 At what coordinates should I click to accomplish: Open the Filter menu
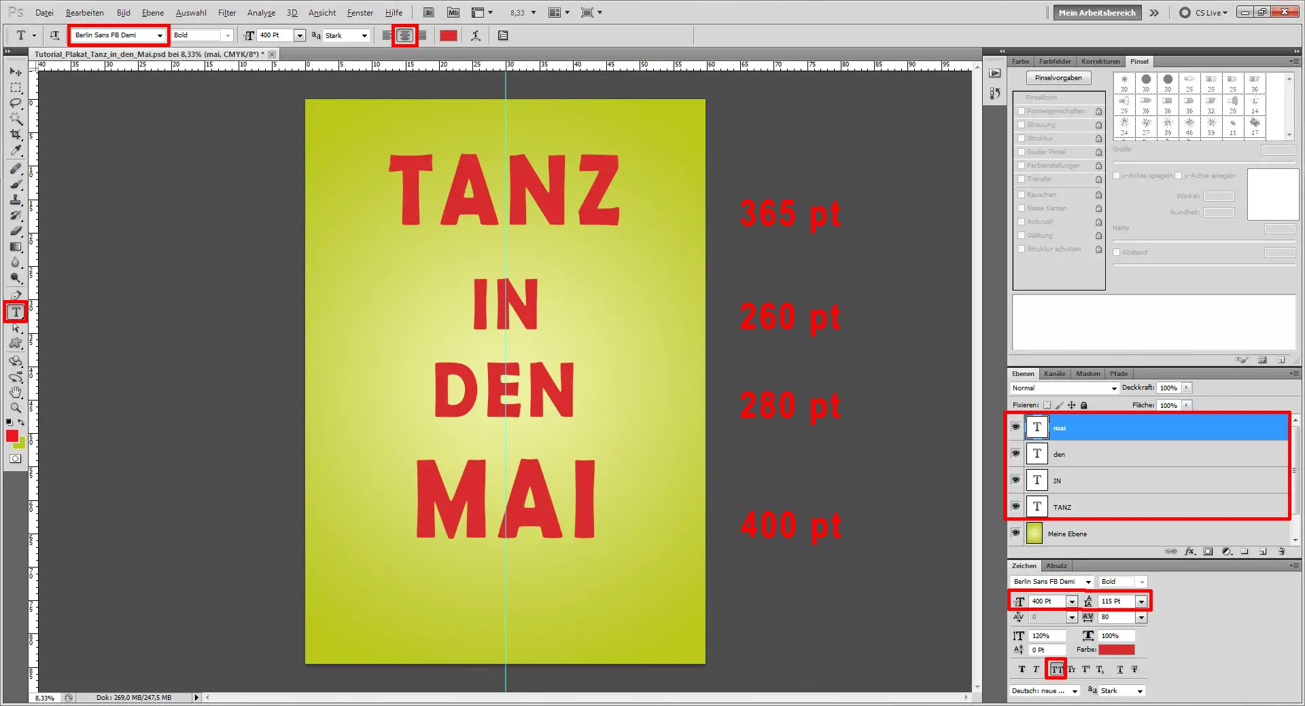pos(226,12)
